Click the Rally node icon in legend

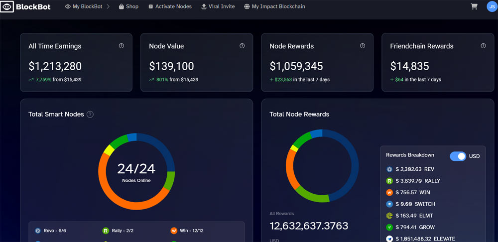(106, 231)
